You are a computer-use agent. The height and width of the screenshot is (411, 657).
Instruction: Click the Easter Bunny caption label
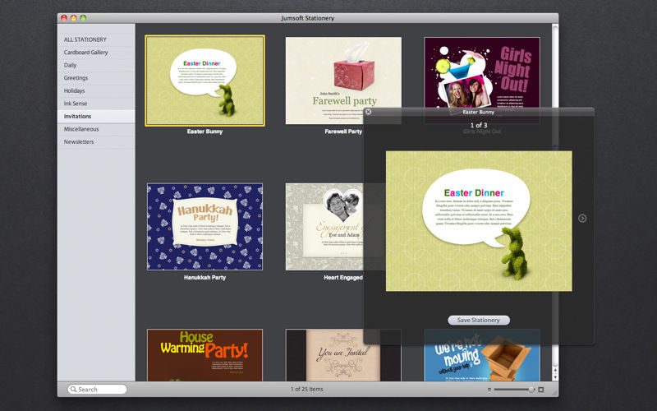[x=204, y=132]
